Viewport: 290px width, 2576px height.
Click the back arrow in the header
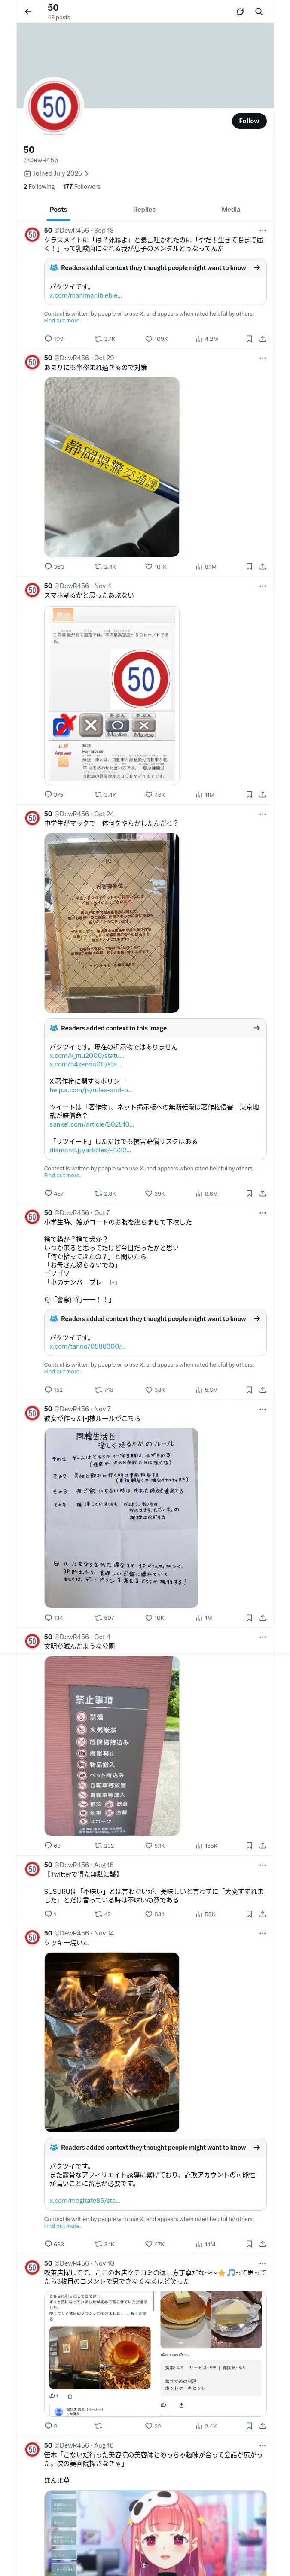point(27,12)
